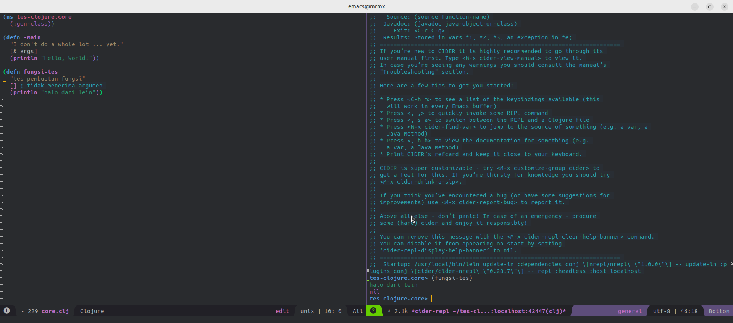Click the '<M-x cider-drink-a-sip>' text
This screenshot has height=323, width=733.
419,182
